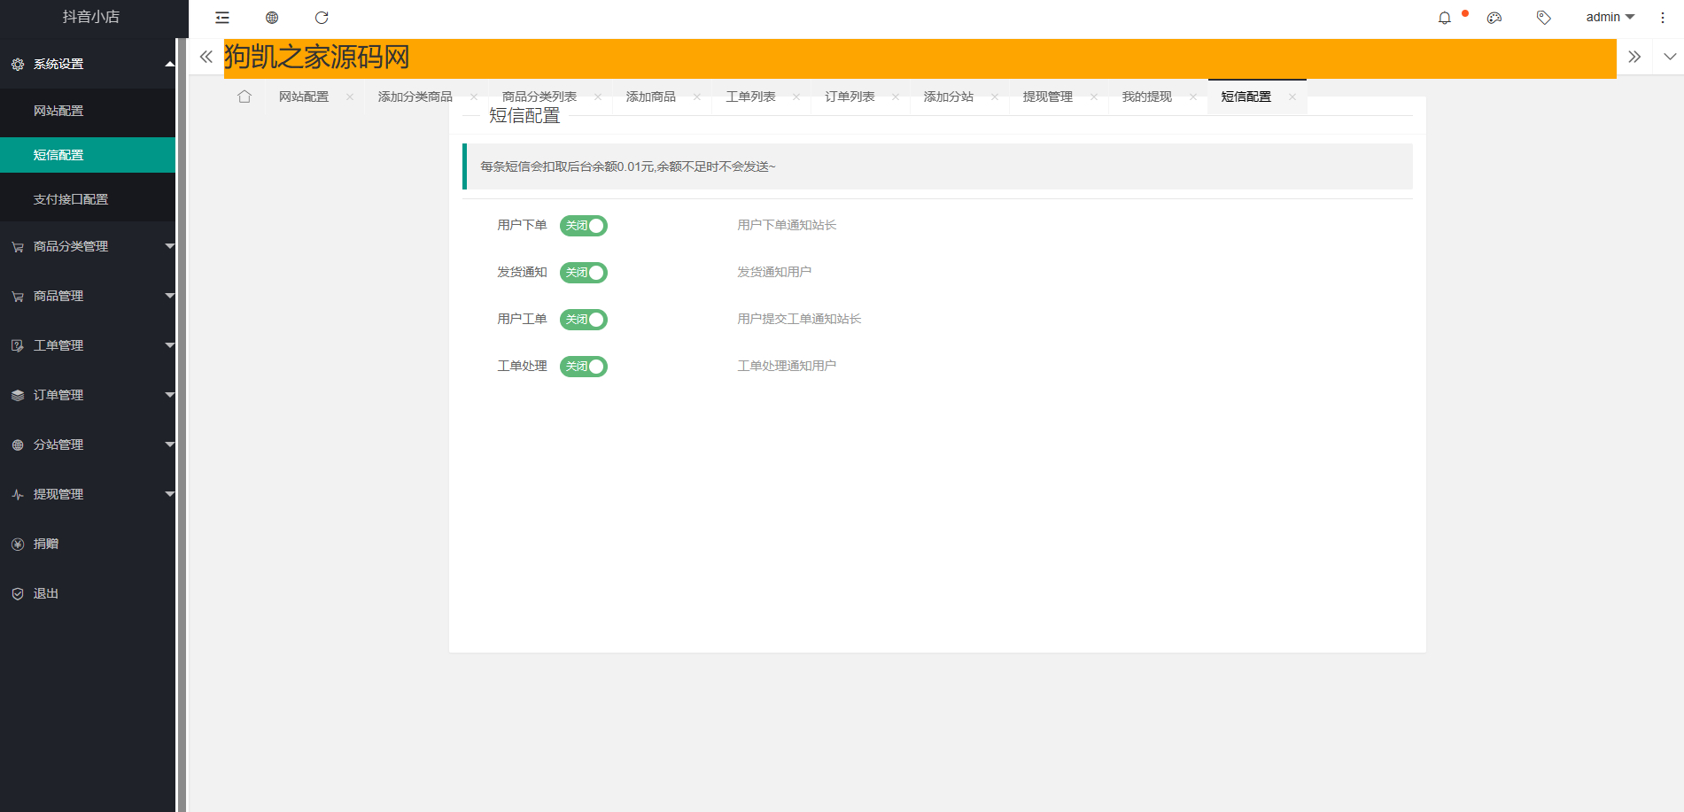The width and height of the screenshot is (1684, 812).
Task: Click the globe icon in top toolbar
Action: pyautogui.click(x=272, y=18)
